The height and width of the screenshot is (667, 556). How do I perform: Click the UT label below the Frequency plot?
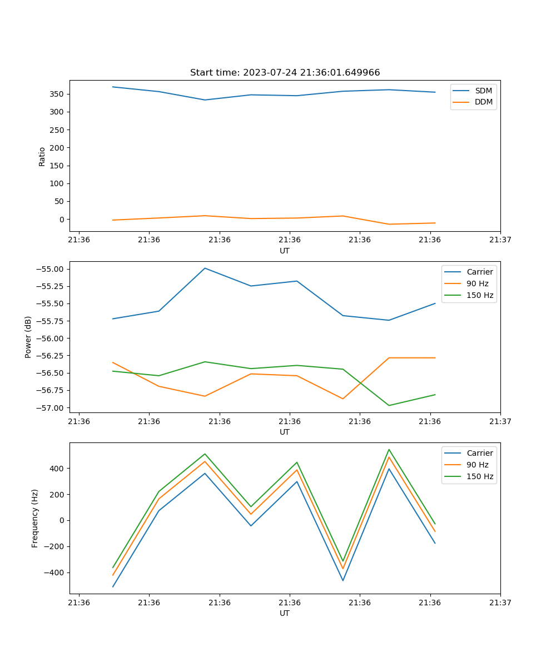[x=285, y=613]
